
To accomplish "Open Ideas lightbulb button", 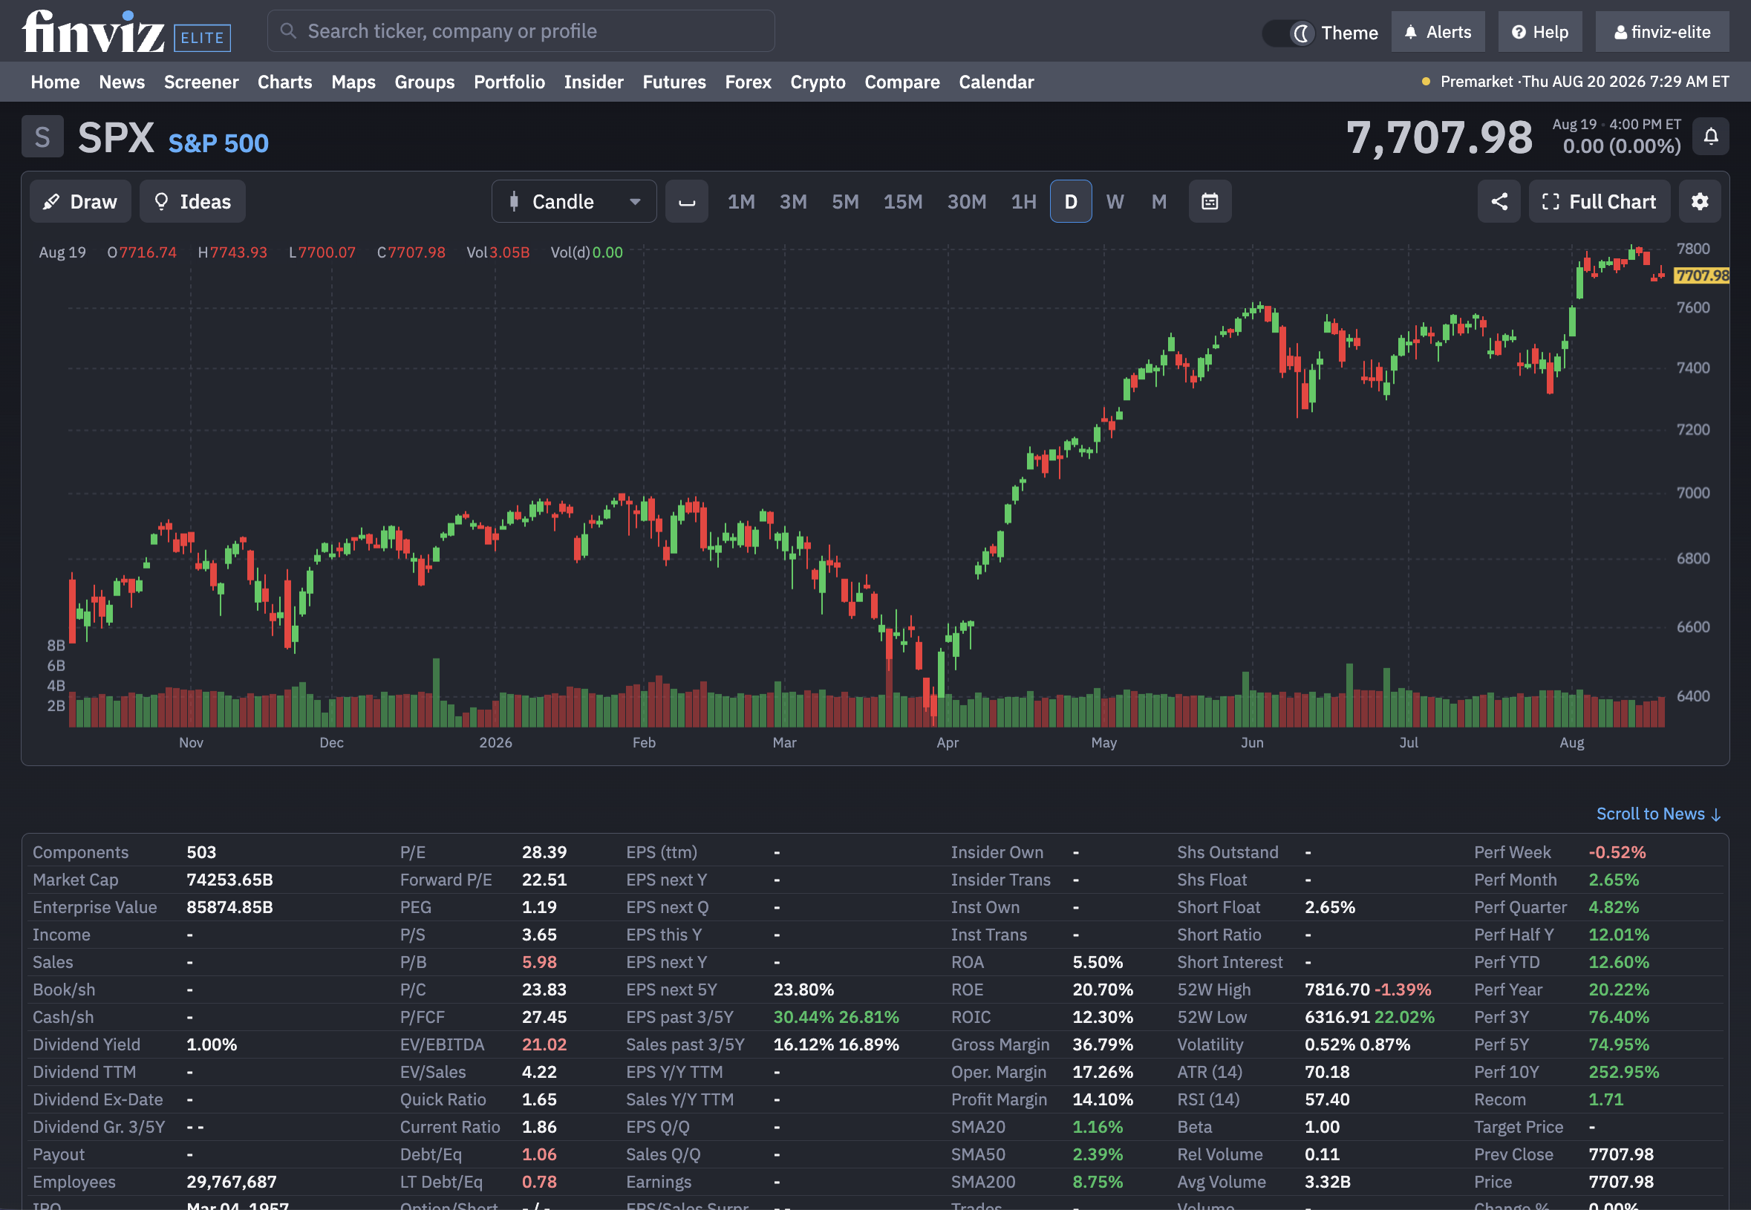I will 192,202.
